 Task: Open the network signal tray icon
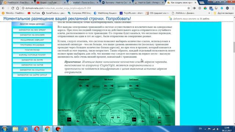[214, 129]
